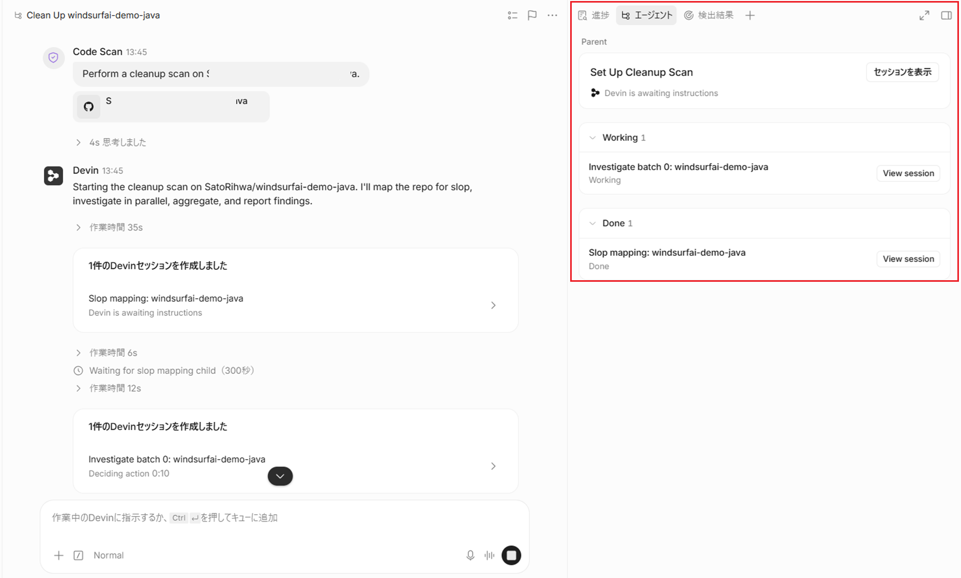
Task: Click the Code Scan shield avatar
Action: pos(53,57)
